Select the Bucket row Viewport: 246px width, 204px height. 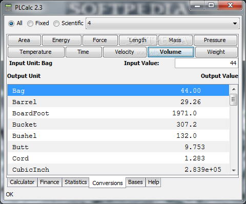pos(118,124)
